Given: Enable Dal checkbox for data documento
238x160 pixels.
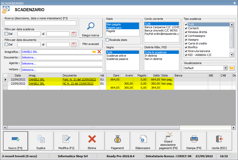Looking at the screenshot, I should pyautogui.click(x=6, y=44).
